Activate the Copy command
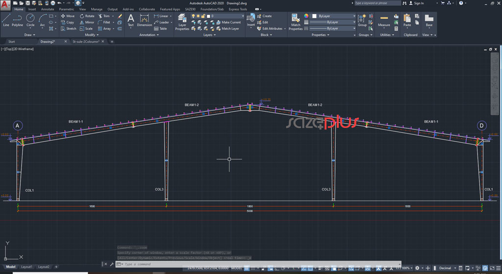The width and height of the screenshot is (502, 274). (x=68, y=23)
